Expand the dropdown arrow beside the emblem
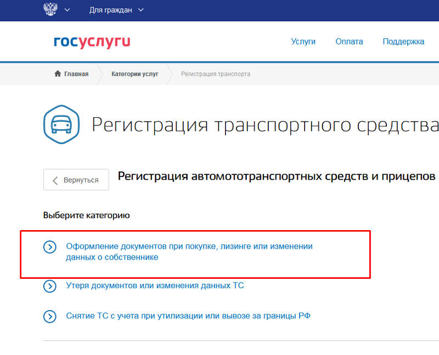This screenshot has width=439, height=355. point(67,10)
